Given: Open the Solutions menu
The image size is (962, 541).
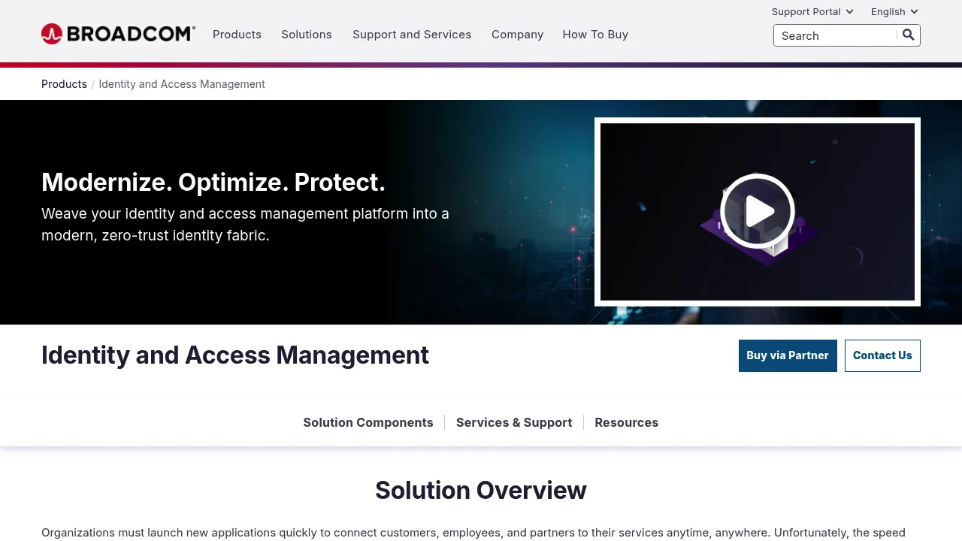Looking at the screenshot, I should [x=307, y=35].
